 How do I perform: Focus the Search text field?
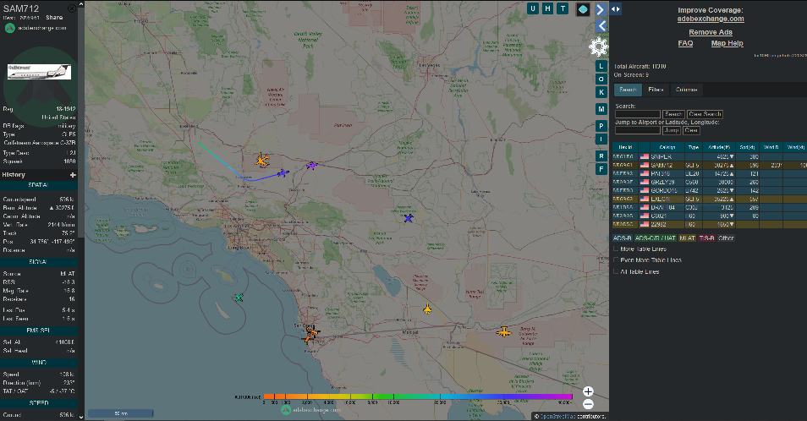click(x=638, y=114)
